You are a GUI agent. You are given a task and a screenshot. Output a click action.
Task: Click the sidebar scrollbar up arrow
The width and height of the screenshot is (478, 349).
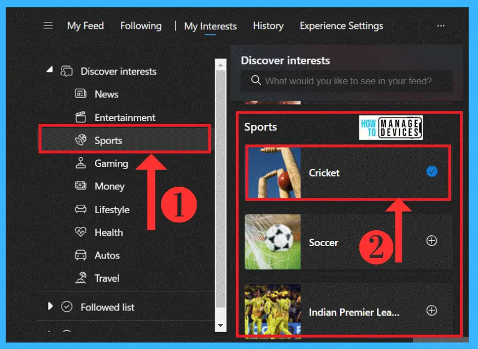click(221, 65)
